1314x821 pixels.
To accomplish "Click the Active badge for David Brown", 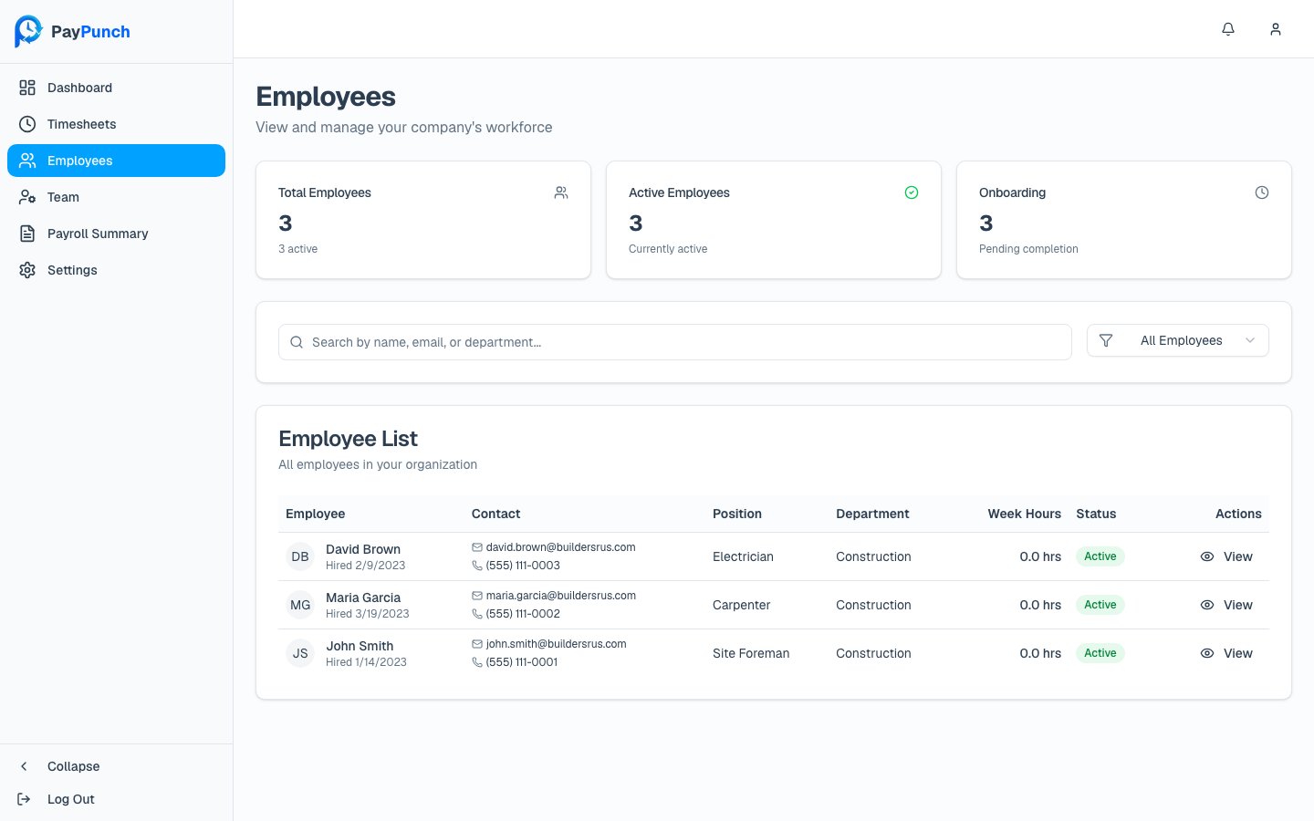I will tap(1100, 556).
